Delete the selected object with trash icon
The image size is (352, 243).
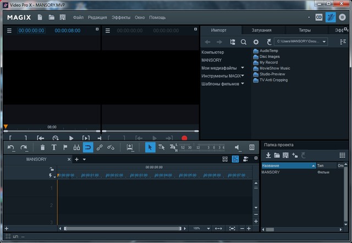[x=42, y=147]
